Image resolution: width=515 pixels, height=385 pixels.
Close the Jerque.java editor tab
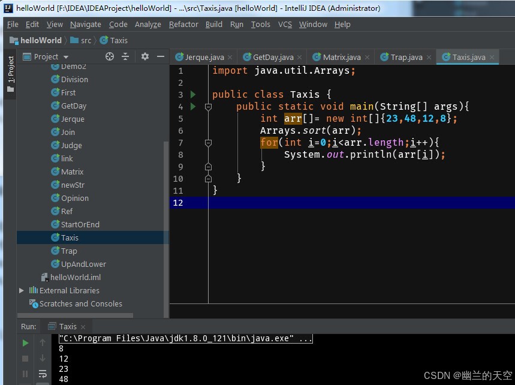click(x=230, y=58)
